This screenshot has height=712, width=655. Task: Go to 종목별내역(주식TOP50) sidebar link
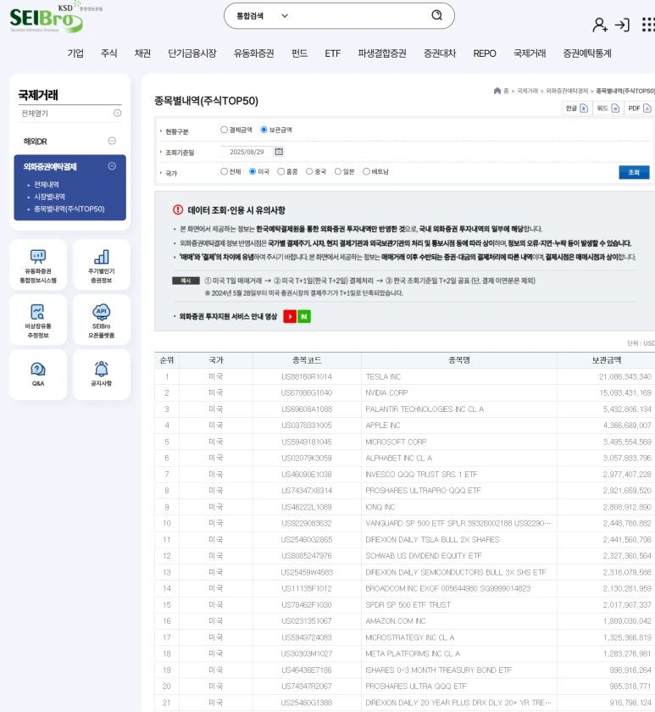click(69, 209)
